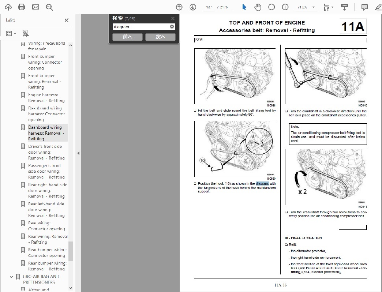
Task: Open the bookmark options dropdown menu
Action: 11,33
